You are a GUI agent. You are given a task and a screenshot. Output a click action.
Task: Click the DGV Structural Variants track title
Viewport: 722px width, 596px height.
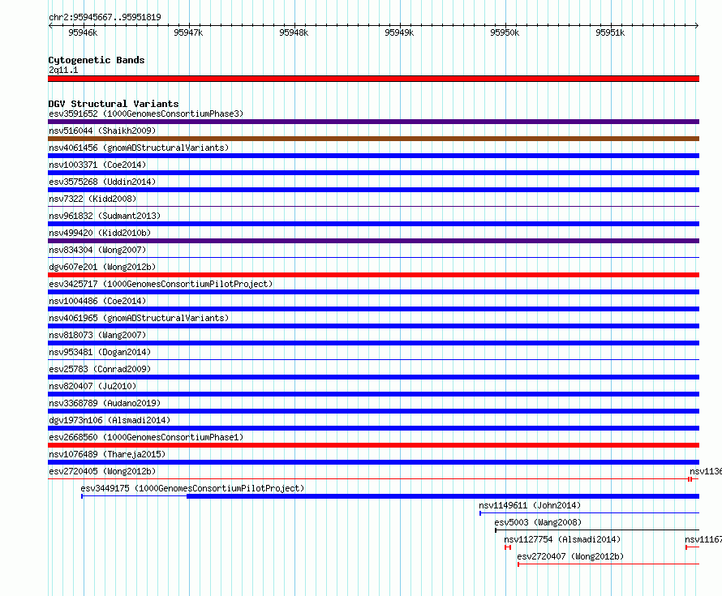click(114, 104)
